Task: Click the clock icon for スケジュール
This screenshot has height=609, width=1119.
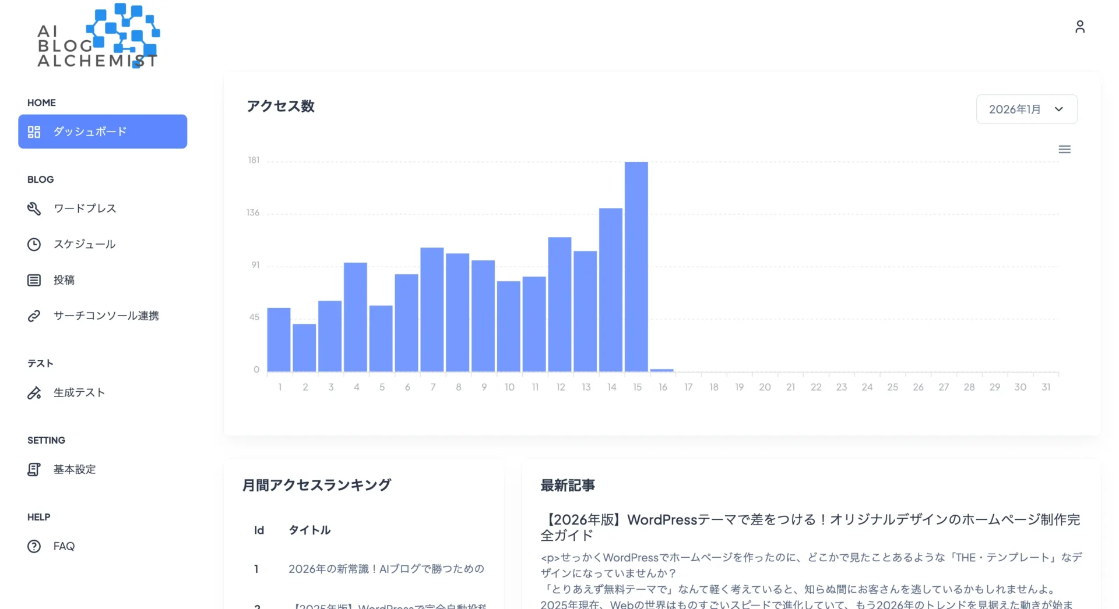Action: click(x=34, y=245)
